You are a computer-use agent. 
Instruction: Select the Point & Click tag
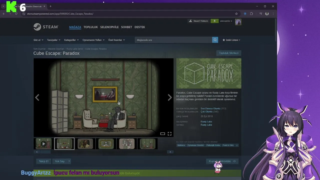tap(228, 145)
